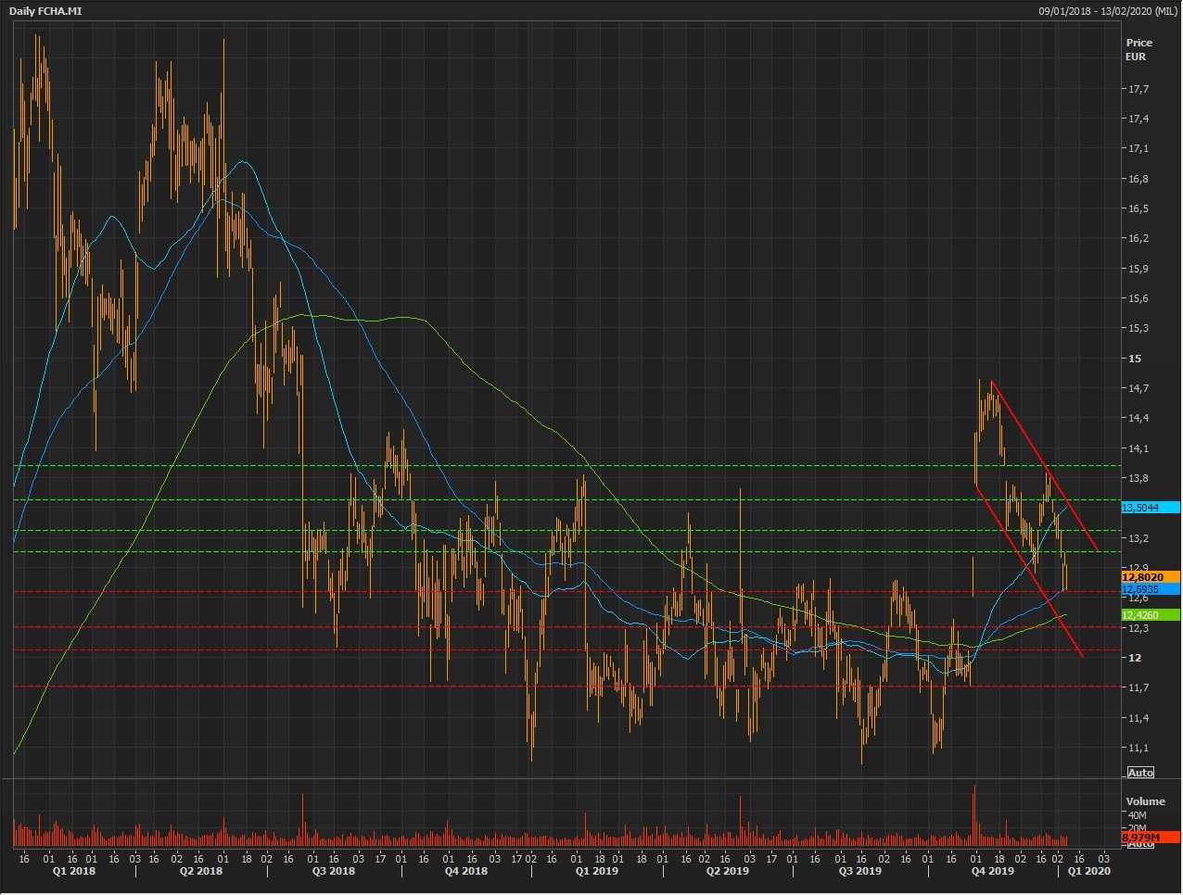Click the bold 15 price level on axis
The height and width of the screenshot is (895, 1183).
point(1135,359)
